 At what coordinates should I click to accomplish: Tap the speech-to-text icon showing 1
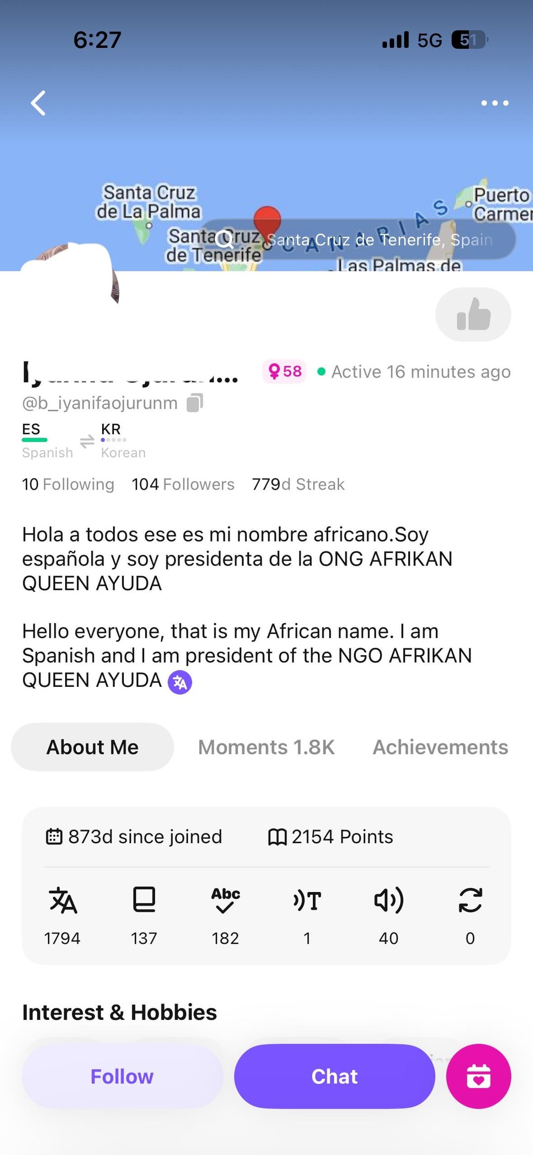pyautogui.click(x=307, y=900)
